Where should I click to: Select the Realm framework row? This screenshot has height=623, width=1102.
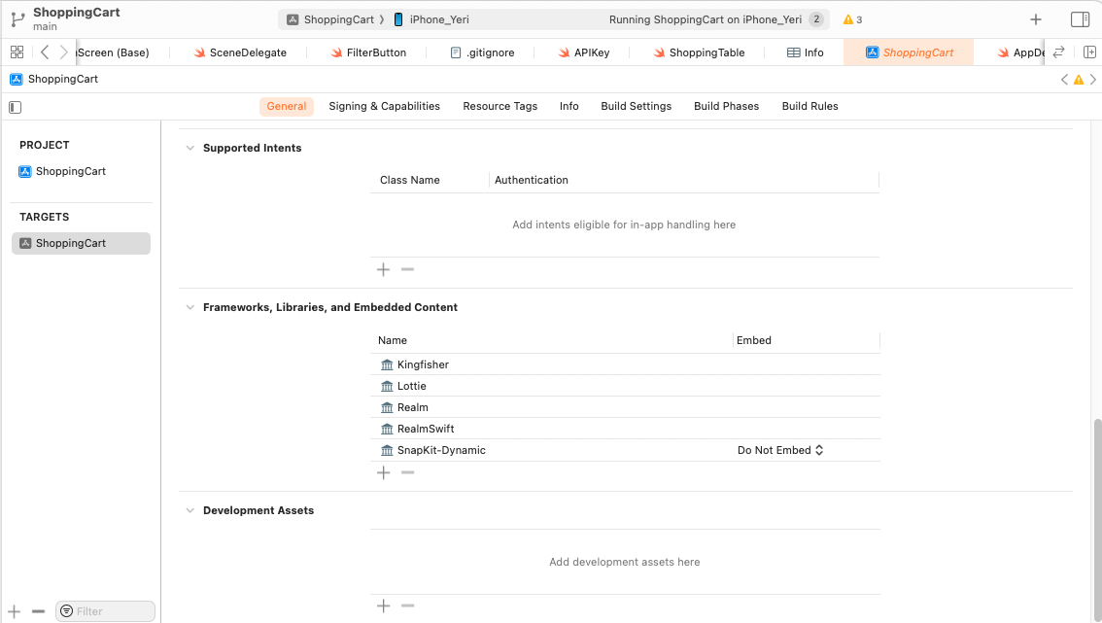[625, 407]
